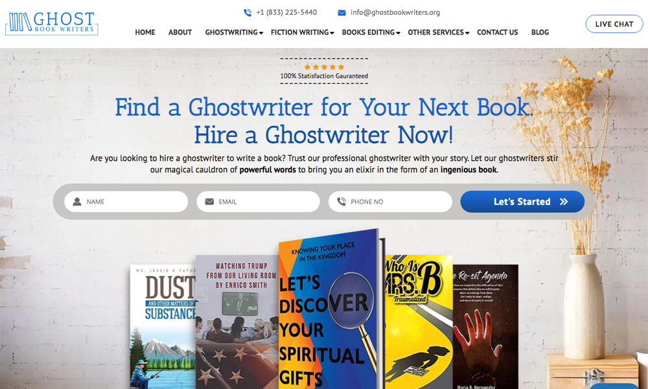
Task: Click the info@ghostbookwriters.org email link
Action: (x=395, y=12)
